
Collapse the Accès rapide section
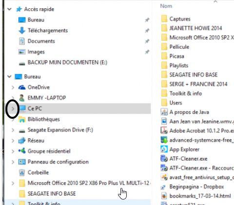pos(9,9)
